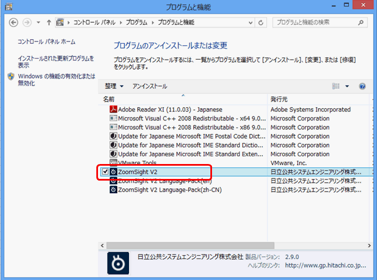Open コントロール パネル ホーム link
This screenshot has height=280, width=377.
(47, 42)
